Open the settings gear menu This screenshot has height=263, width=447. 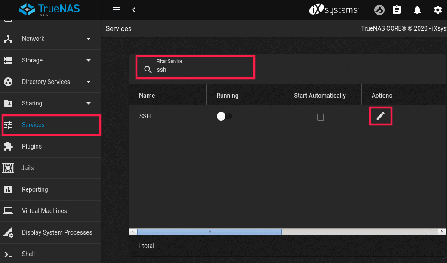point(438,10)
